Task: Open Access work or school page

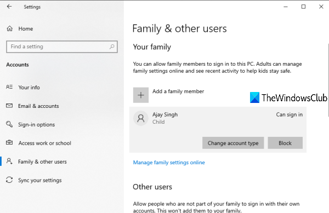Action: pos(45,143)
